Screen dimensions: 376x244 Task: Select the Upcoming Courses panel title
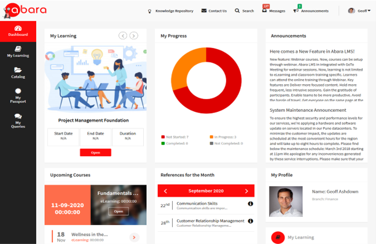(70, 175)
